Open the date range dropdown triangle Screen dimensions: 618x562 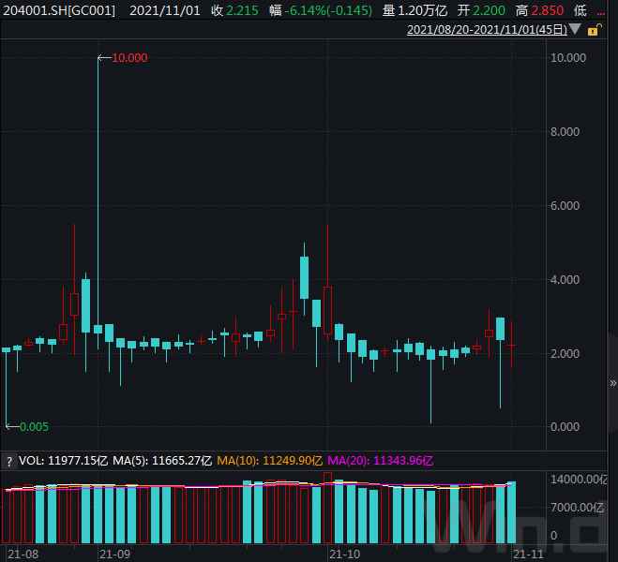[575, 30]
